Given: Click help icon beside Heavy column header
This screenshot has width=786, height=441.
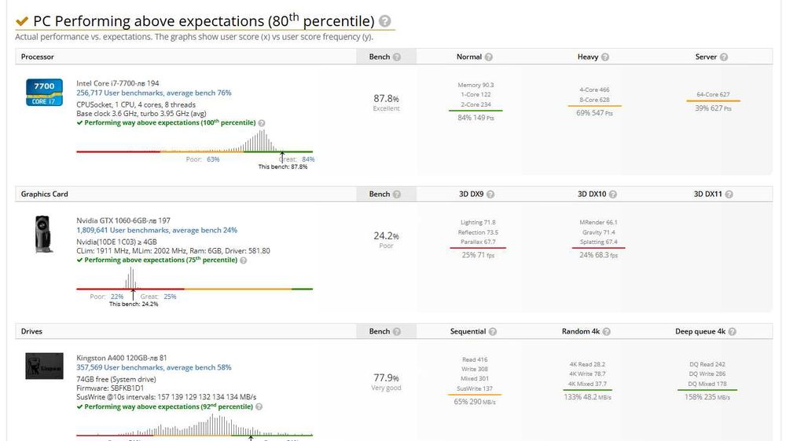Looking at the screenshot, I should [604, 57].
